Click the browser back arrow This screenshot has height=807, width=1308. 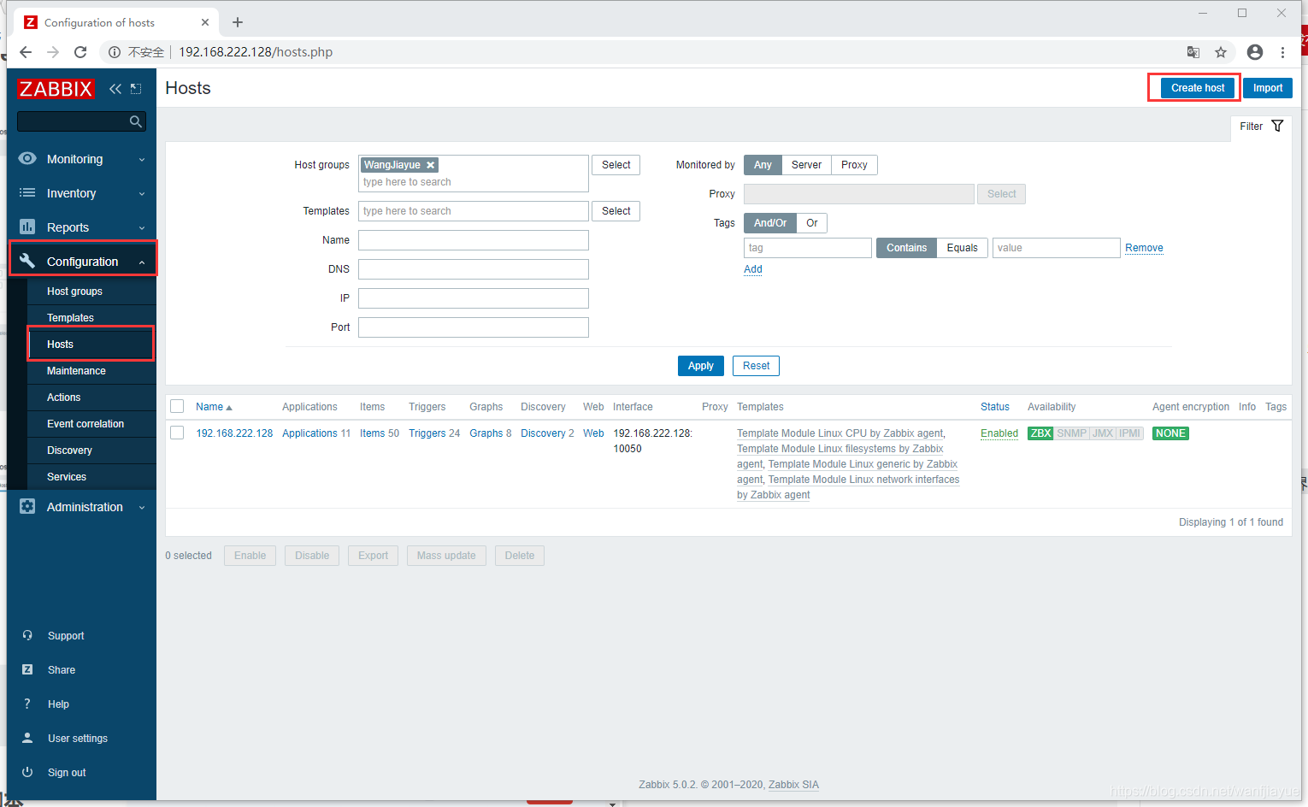click(x=26, y=52)
